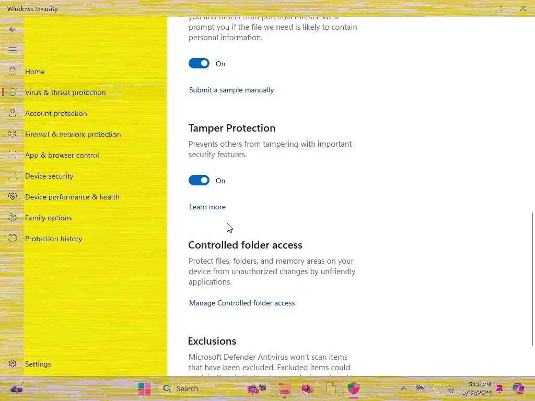The width and height of the screenshot is (535, 401).
Task: Click the vertical scrollbar thumb
Action: 532,279
